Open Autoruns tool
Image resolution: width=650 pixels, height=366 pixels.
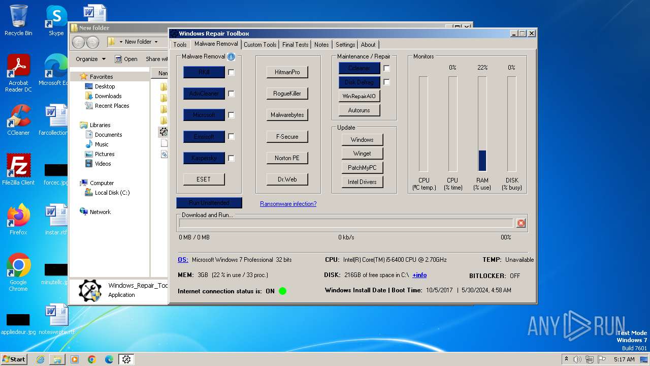(360, 110)
